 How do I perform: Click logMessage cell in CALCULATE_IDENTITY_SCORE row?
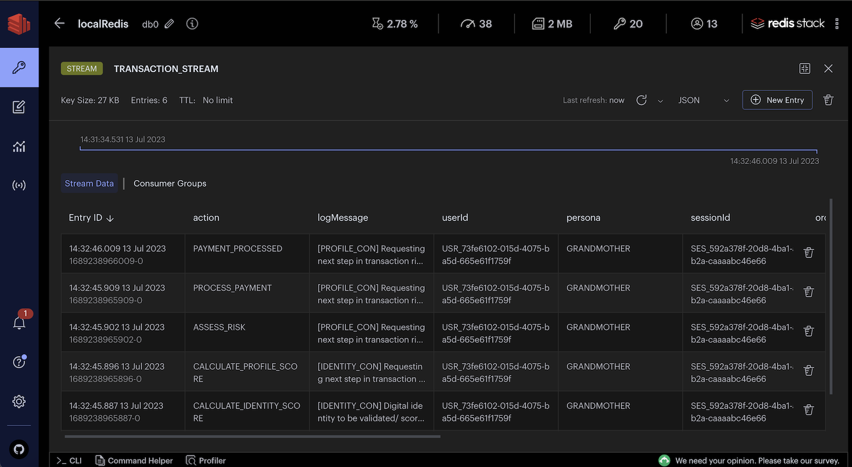(x=371, y=412)
